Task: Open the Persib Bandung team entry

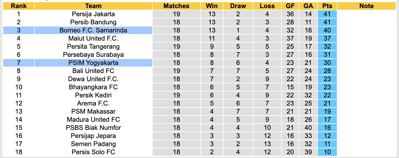Action: pyautogui.click(x=93, y=22)
